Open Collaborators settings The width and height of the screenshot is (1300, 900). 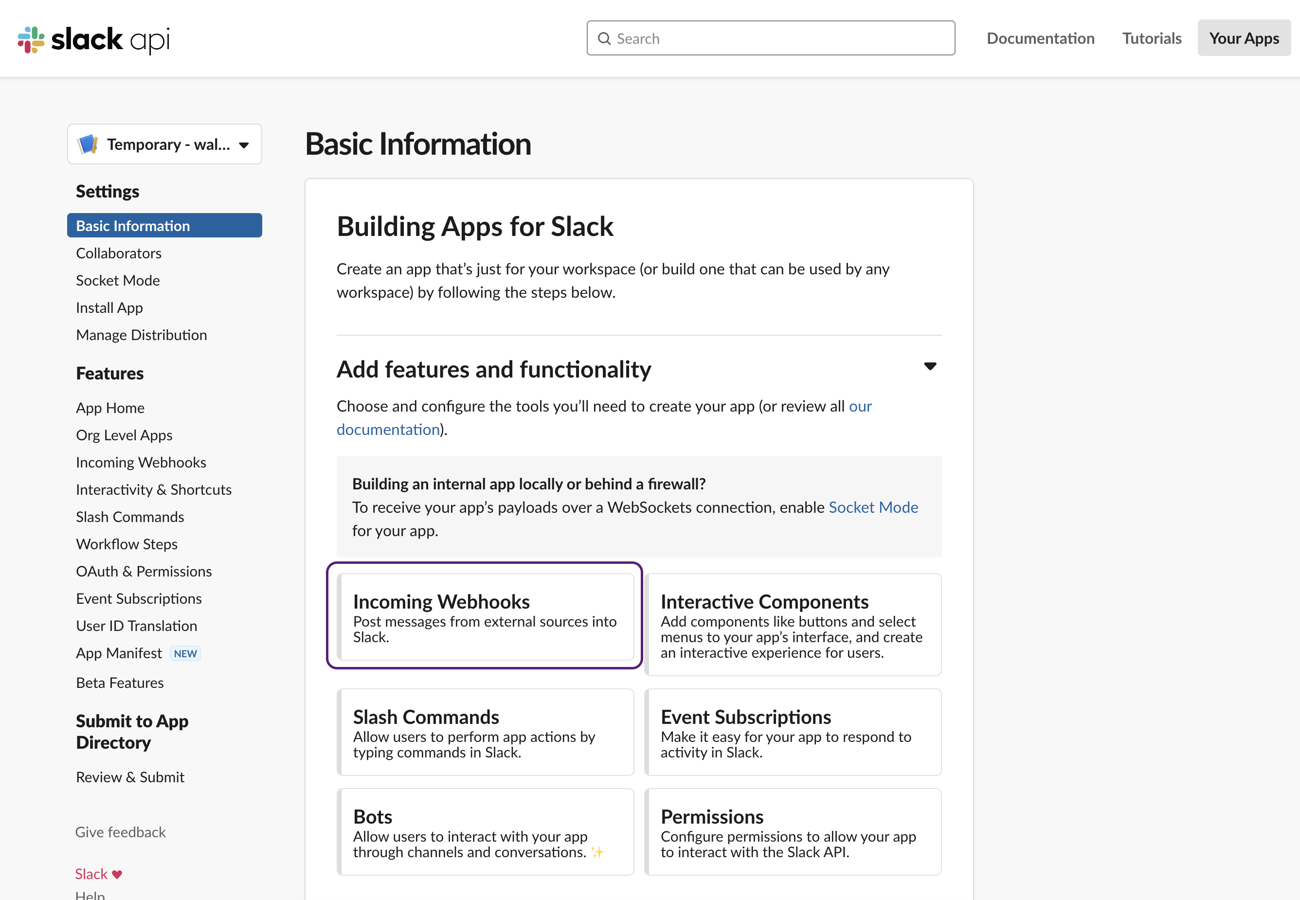tap(119, 253)
